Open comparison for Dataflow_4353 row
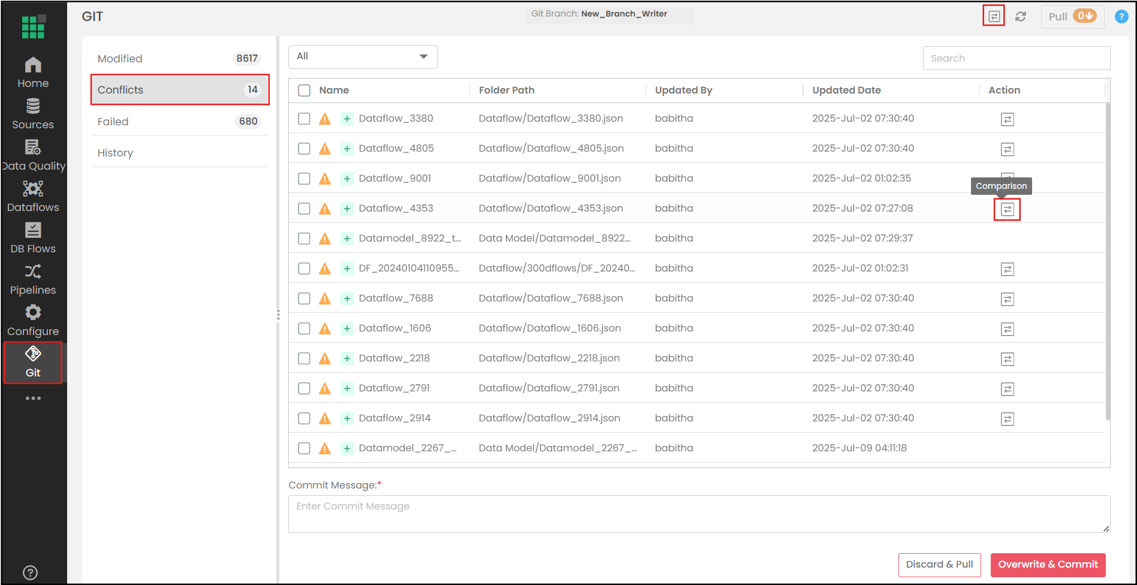 coord(1007,209)
